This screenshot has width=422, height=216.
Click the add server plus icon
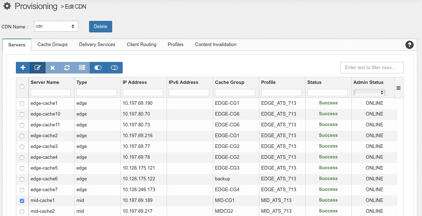tap(23, 68)
